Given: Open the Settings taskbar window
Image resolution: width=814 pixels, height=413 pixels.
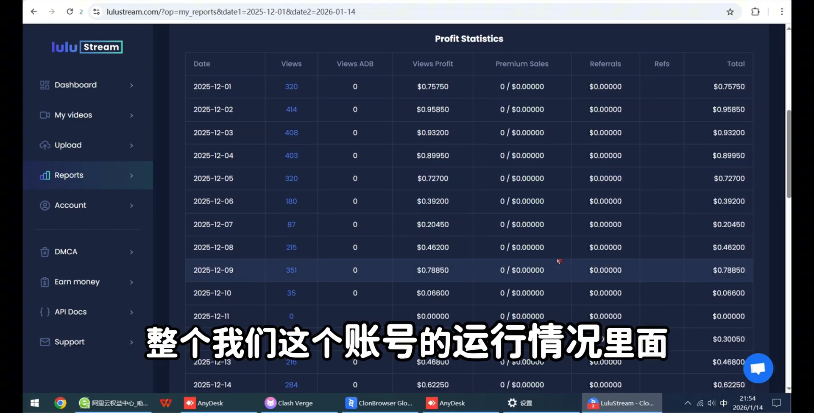Looking at the screenshot, I should click(520, 403).
